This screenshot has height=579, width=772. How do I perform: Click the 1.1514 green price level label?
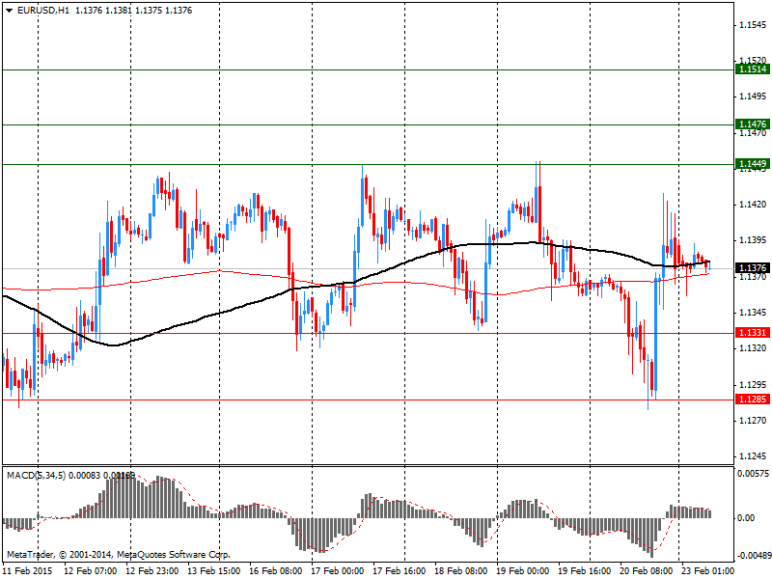pyautogui.click(x=753, y=69)
